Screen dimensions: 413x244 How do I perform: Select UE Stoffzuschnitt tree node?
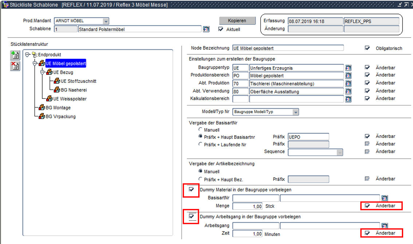point(78,81)
